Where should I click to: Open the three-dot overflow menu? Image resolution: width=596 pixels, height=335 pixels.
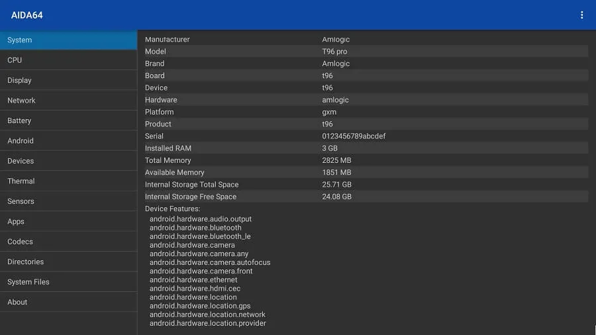click(582, 15)
